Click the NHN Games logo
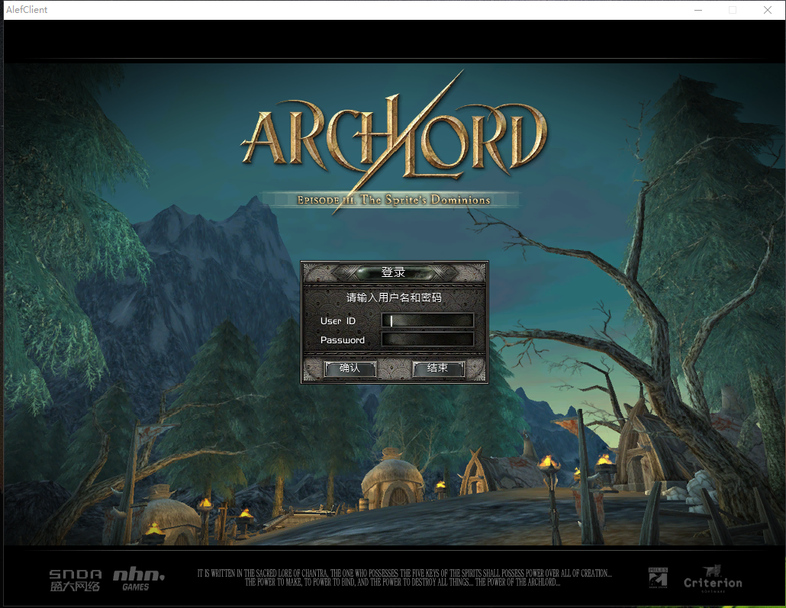 point(138,579)
